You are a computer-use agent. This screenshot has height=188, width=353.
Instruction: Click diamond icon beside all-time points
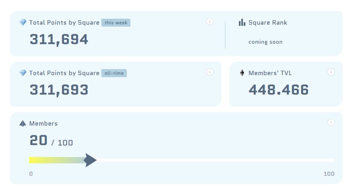pyautogui.click(x=23, y=73)
